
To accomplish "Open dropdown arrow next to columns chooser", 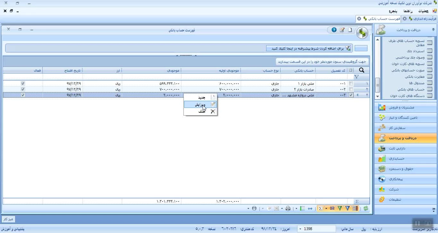I will pyautogui.click(x=296, y=208).
